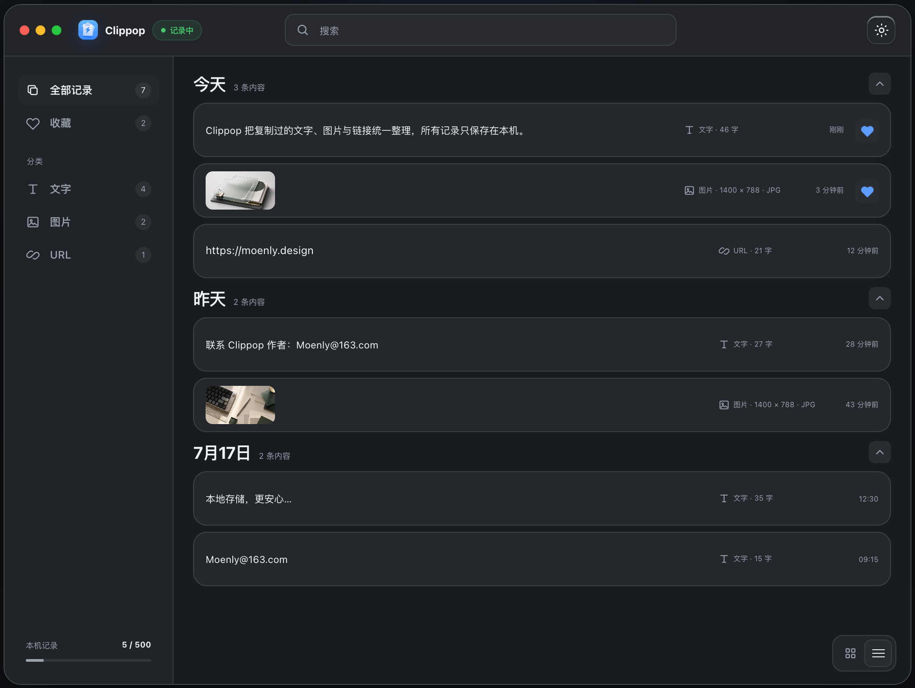Filter by URL category
Screen dimensions: 915x688
[x=89, y=255]
